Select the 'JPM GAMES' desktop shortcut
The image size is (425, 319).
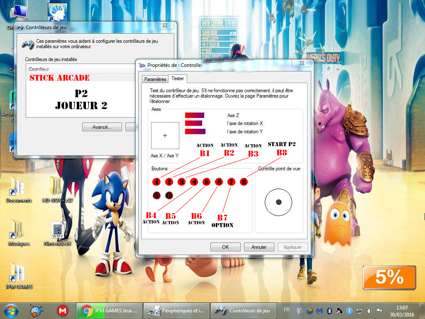[19, 276]
